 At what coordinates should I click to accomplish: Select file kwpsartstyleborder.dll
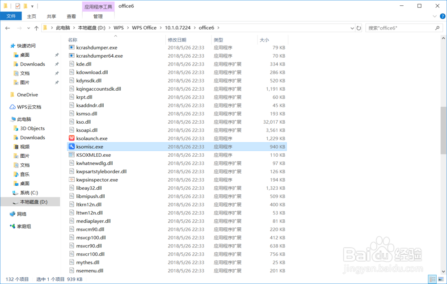tap(101, 171)
